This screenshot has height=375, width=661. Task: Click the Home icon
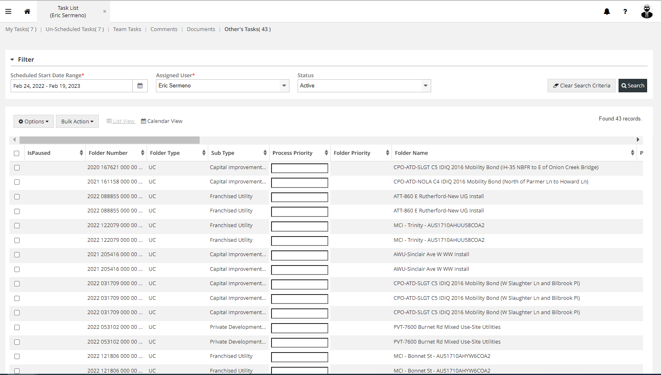pos(27,11)
